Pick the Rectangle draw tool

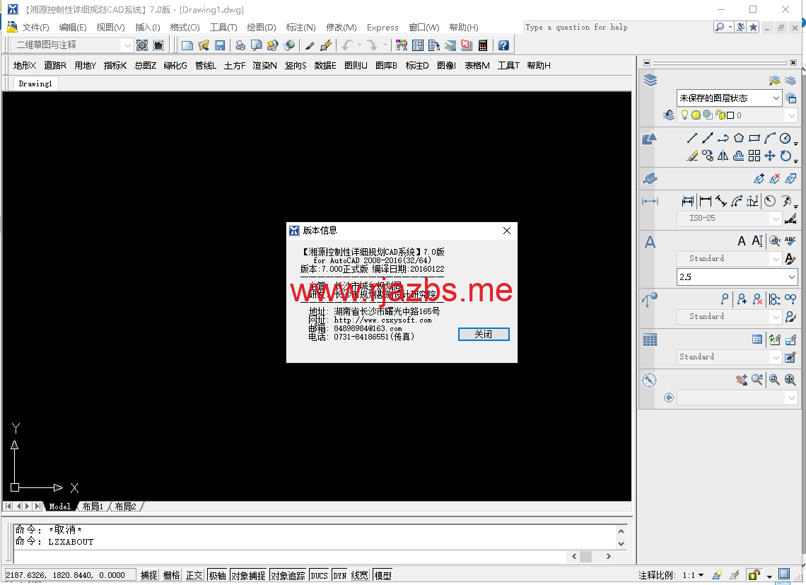click(x=754, y=139)
